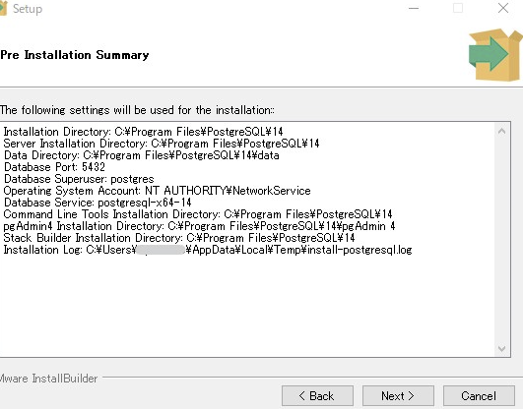Click the scrollbar down arrow

tap(501, 348)
